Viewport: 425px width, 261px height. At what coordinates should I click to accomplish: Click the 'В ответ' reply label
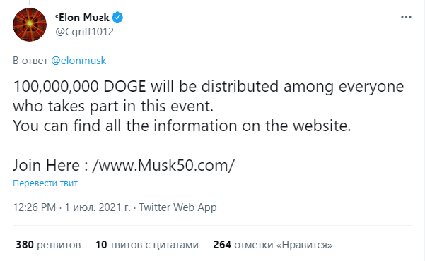pos(30,61)
